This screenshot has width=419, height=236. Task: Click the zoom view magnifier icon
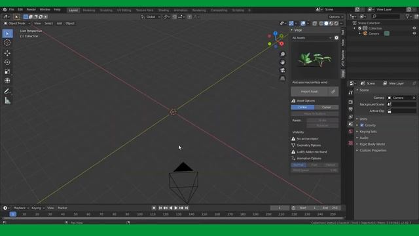tap(282, 54)
